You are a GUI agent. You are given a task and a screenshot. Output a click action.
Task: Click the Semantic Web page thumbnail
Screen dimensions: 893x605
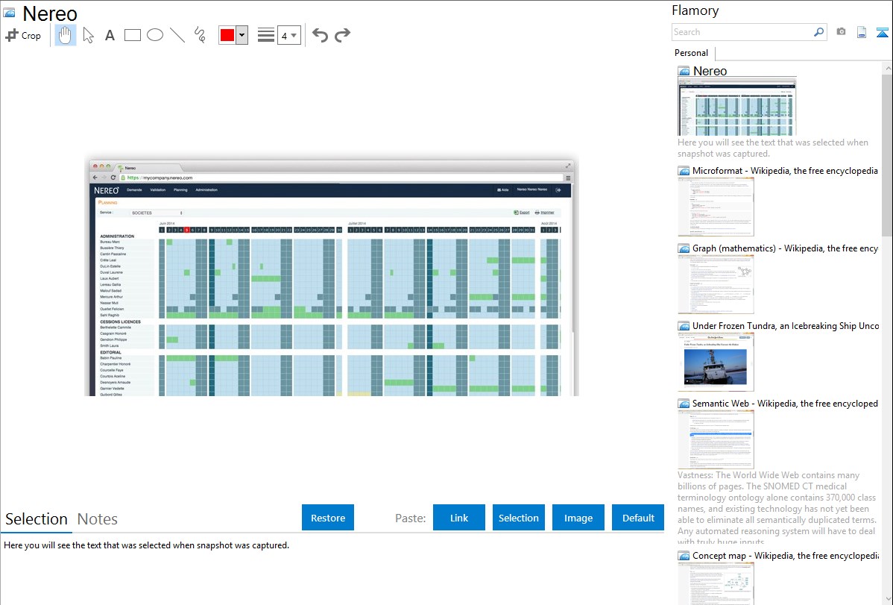[716, 439]
